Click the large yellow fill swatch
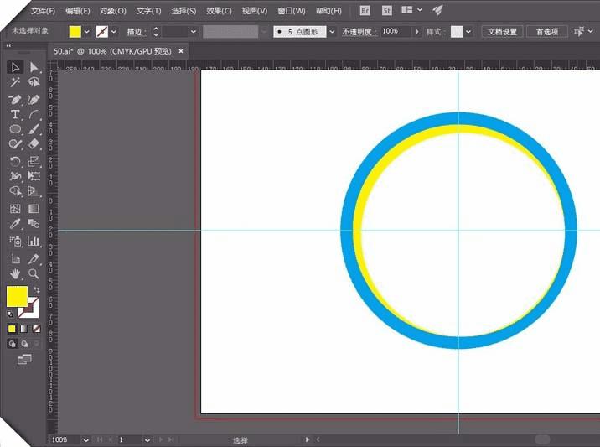The width and height of the screenshot is (600, 447). [18, 296]
